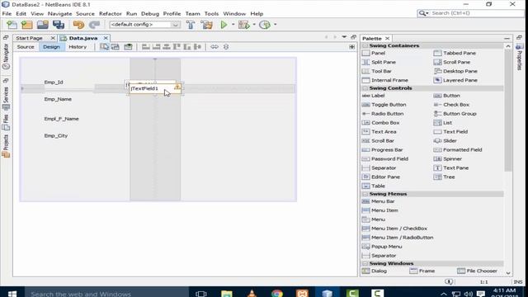This screenshot has height=297, width=528.
Task: Click the change vertical resizability icon
Action: pos(226,47)
